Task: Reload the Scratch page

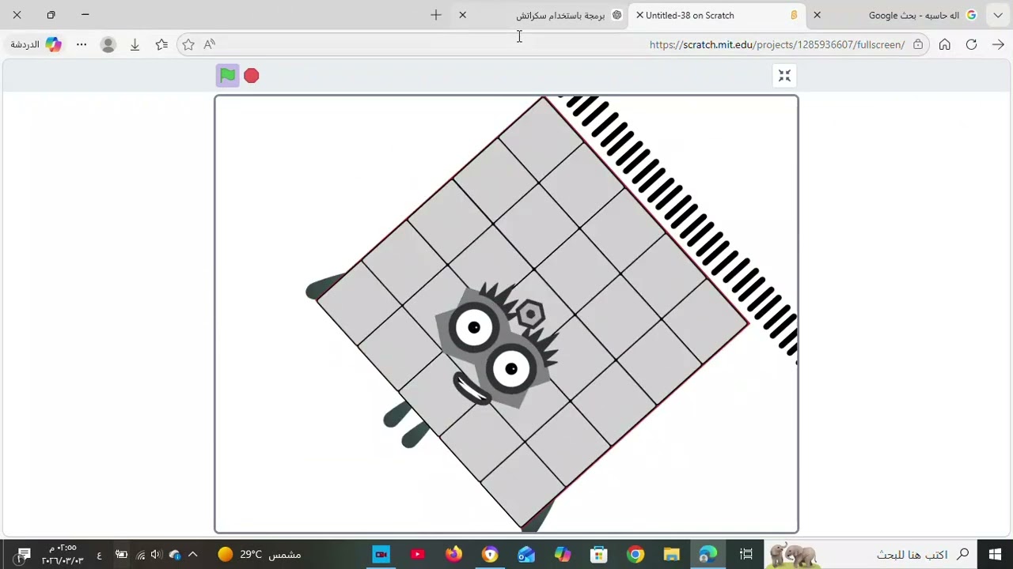Action: (971, 44)
